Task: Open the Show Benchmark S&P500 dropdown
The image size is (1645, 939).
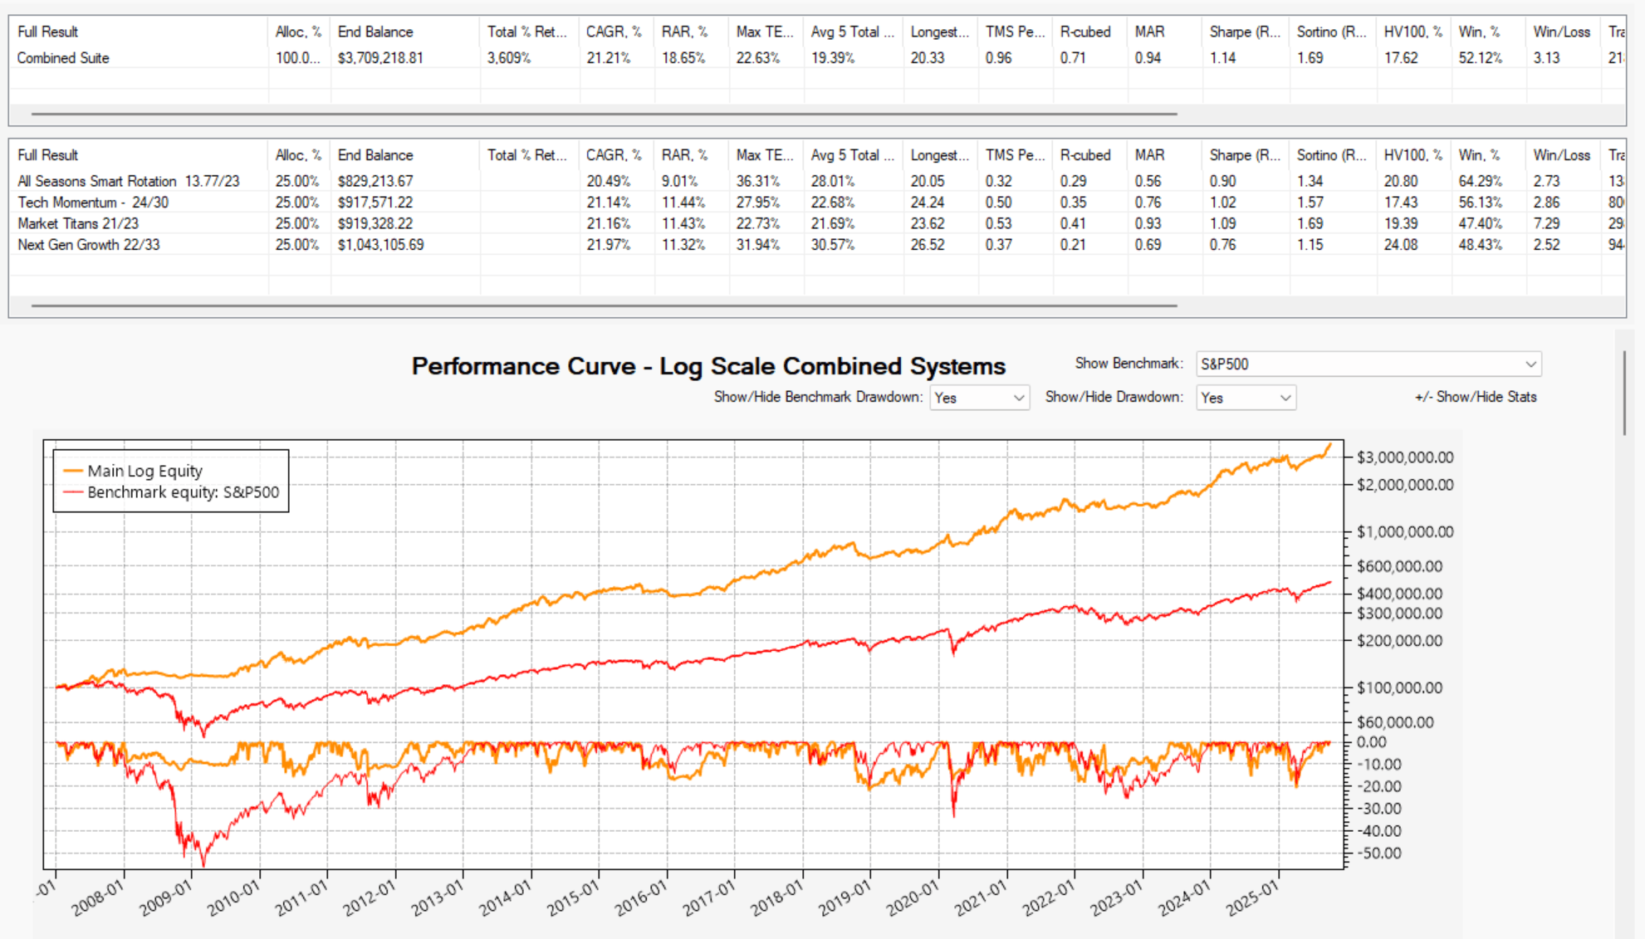Action: 1368,364
